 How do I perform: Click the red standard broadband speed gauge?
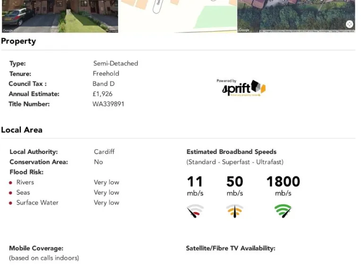195,211
